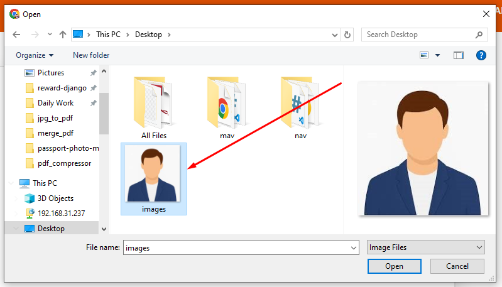Click the forward navigation arrow
Screen dimensions: 502x287
pyautogui.click(x=35, y=35)
